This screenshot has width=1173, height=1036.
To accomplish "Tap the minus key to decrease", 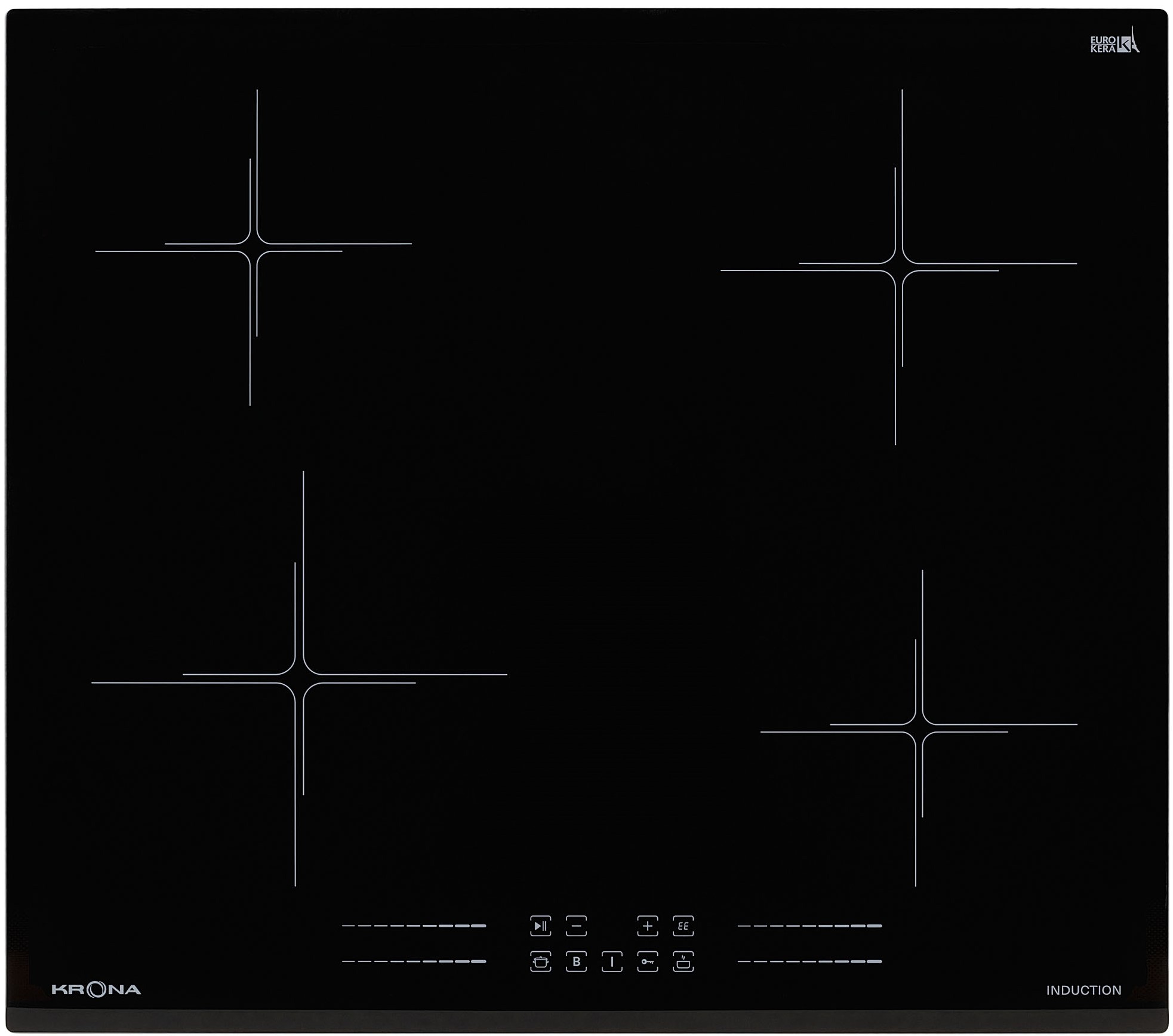I will point(576,926).
